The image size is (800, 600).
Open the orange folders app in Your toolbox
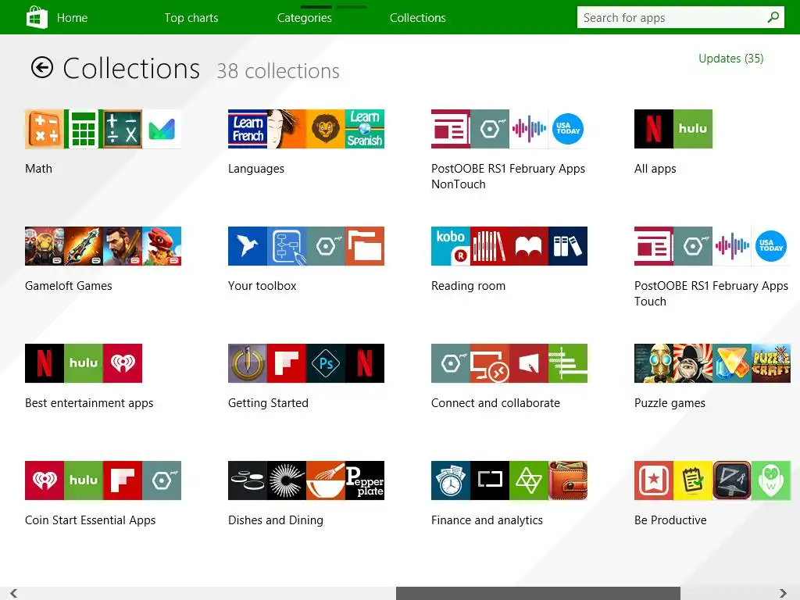(x=365, y=246)
